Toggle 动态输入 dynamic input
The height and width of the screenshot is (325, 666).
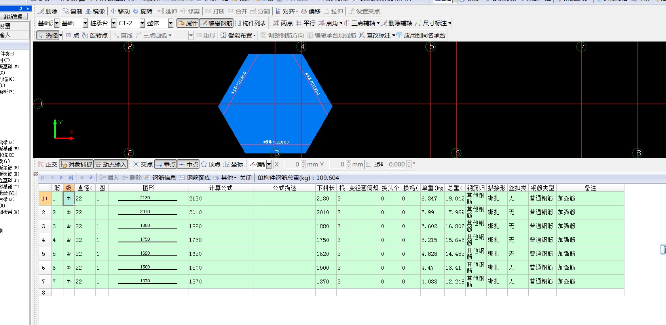click(110, 164)
